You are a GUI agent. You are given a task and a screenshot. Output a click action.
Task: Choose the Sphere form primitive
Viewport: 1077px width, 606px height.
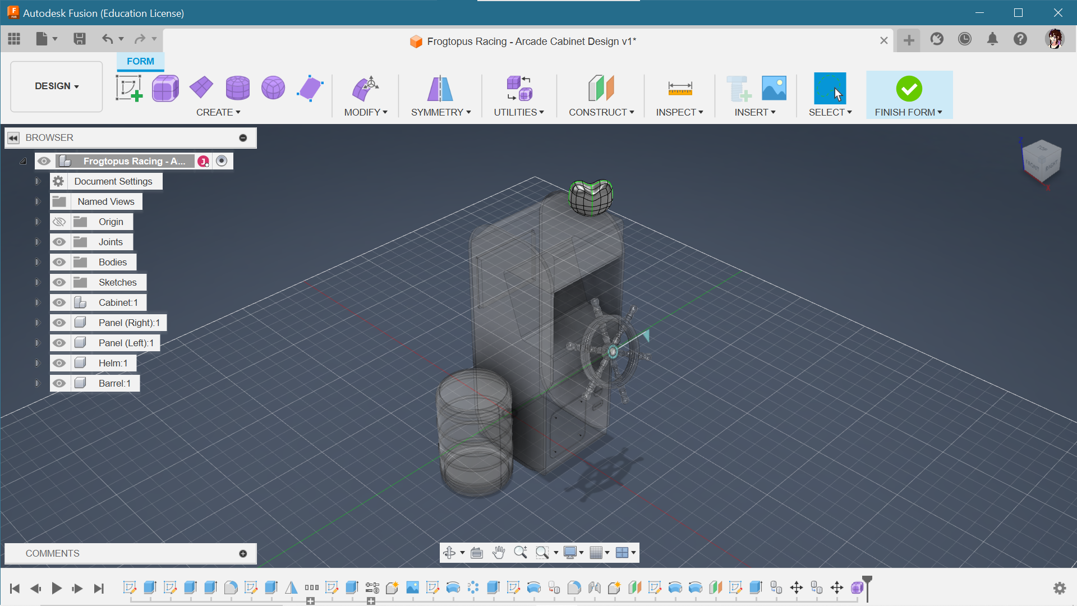click(x=273, y=88)
